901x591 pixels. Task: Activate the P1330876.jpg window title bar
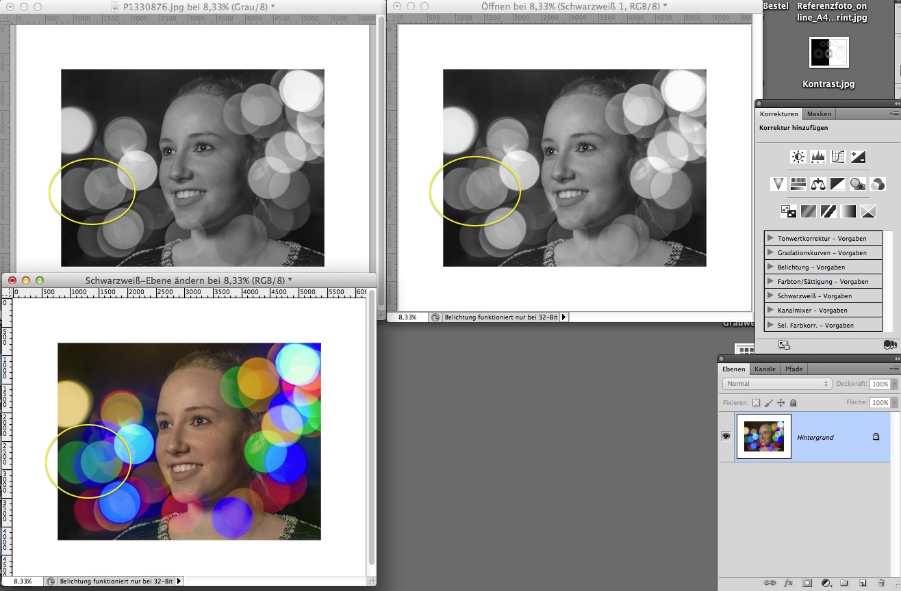point(194,6)
